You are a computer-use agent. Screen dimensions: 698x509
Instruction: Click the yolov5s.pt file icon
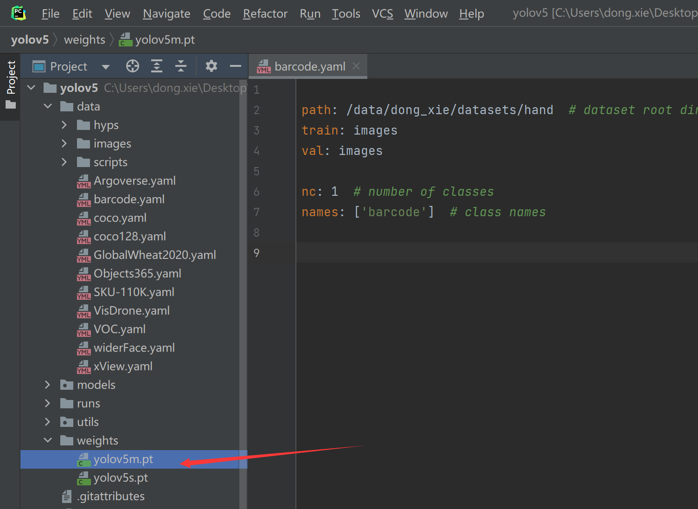83,478
